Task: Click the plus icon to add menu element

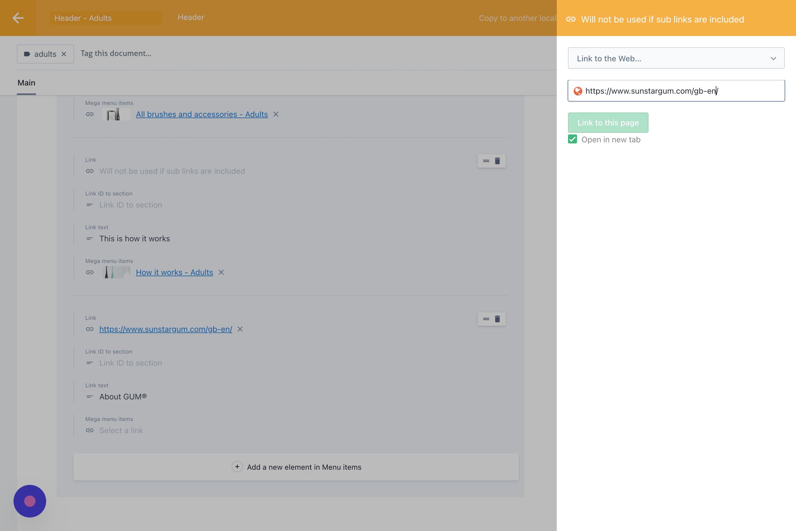Action: [237, 467]
